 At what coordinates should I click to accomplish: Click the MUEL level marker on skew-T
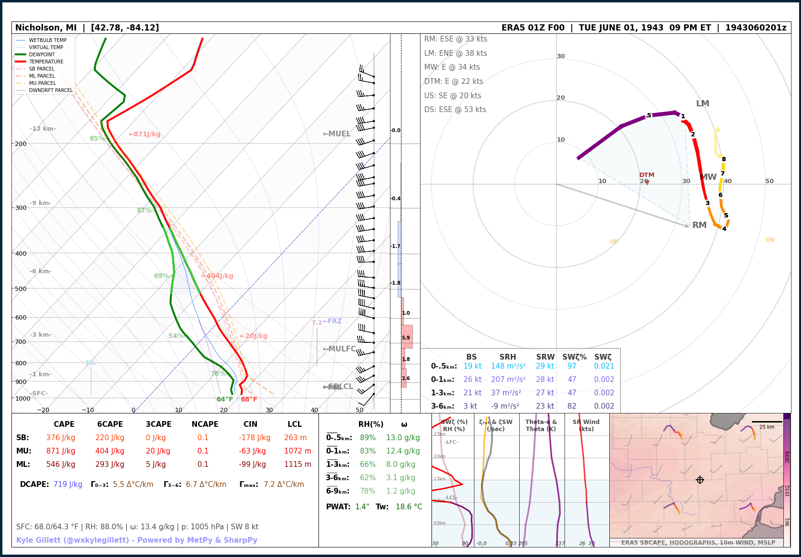[337, 134]
